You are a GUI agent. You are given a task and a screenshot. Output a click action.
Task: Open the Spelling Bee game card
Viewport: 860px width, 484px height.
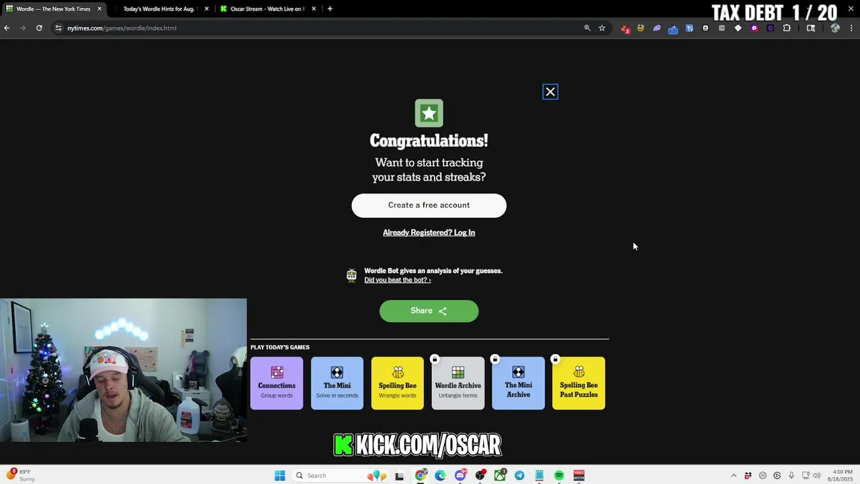(x=398, y=383)
